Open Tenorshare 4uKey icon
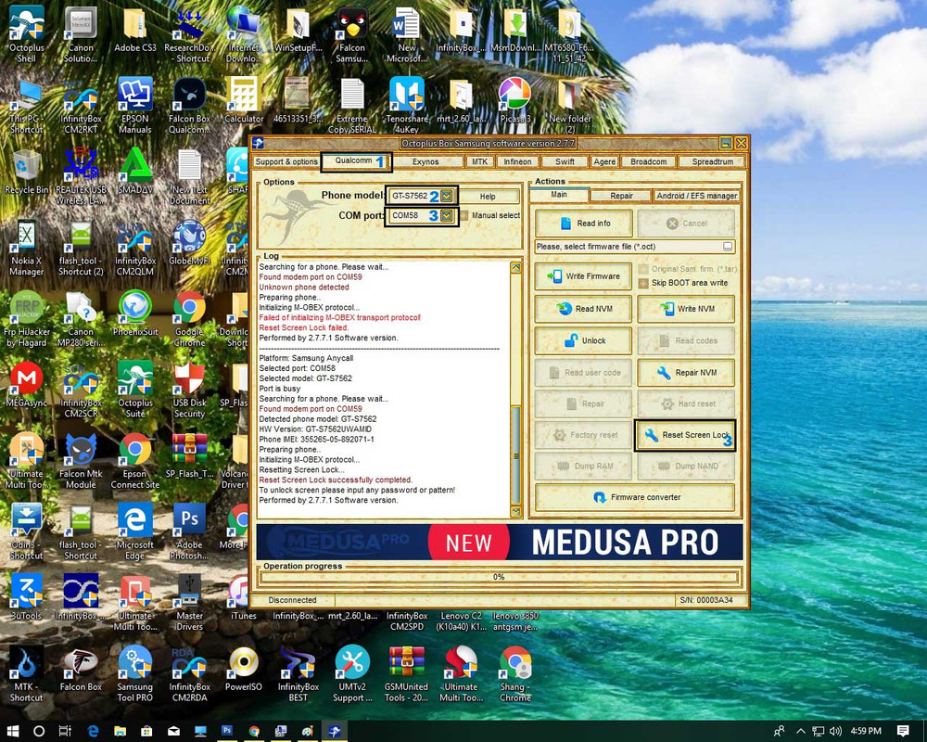Screen dimensions: 927x742 click(x=407, y=105)
